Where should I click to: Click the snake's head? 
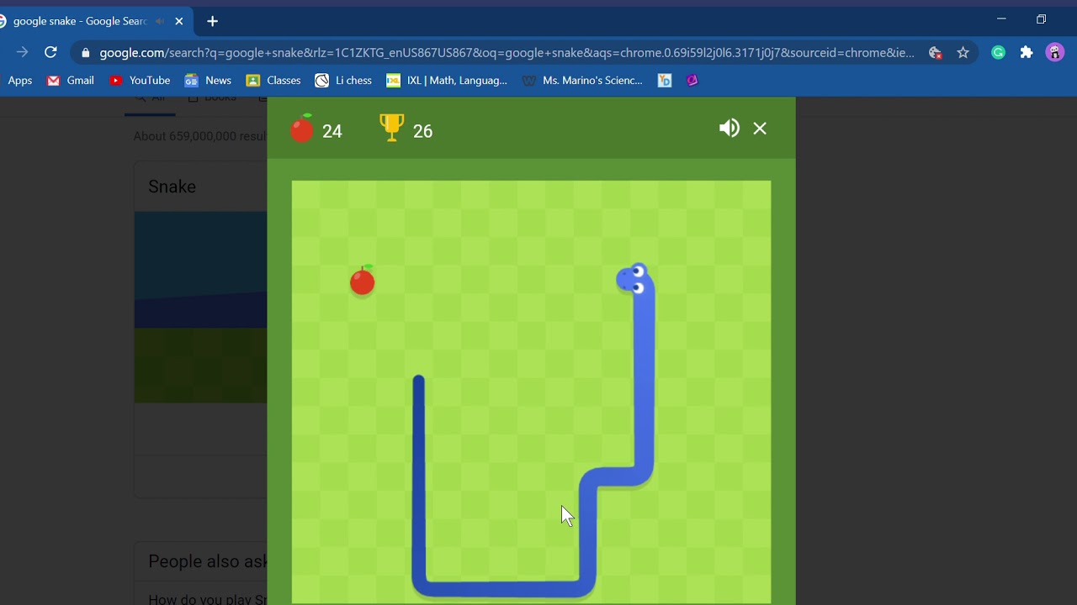pos(634,279)
